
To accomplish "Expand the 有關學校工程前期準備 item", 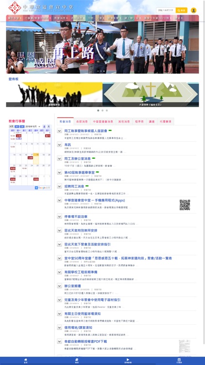I will tap(59, 272).
